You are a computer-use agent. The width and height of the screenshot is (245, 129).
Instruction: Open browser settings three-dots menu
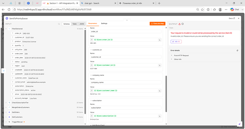(226, 10)
